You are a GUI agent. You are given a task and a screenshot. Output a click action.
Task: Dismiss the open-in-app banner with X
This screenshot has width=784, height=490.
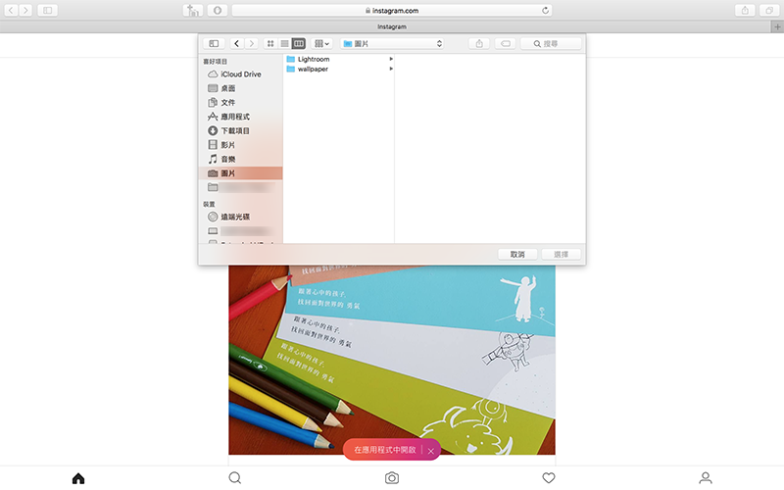pyautogui.click(x=431, y=451)
